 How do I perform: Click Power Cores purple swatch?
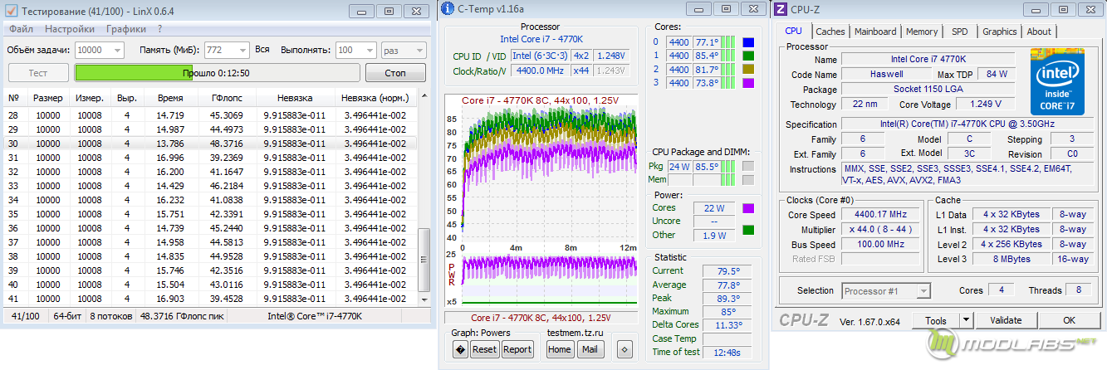[748, 208]
